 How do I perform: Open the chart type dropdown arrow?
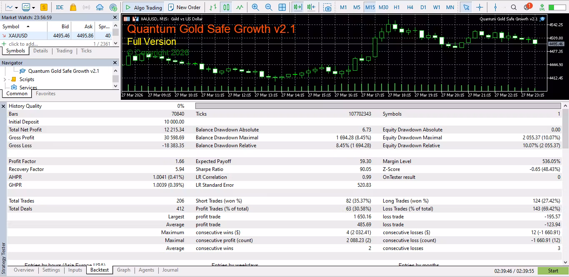click(16, 7)
